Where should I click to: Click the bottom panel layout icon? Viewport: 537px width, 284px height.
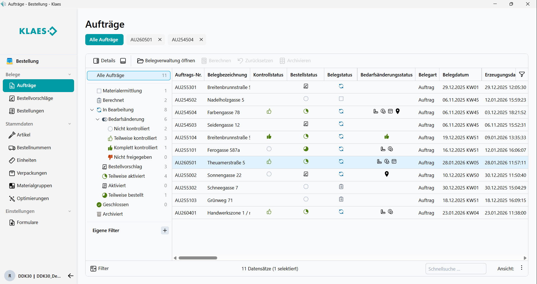click(123, 61)
